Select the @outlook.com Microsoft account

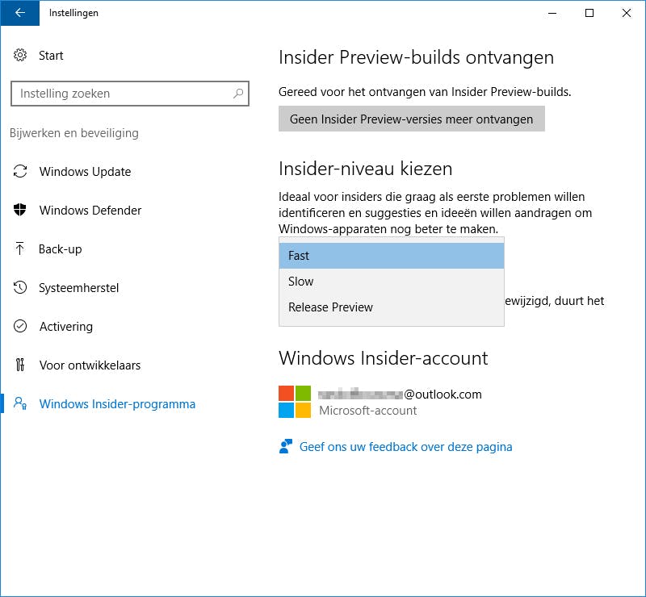(400, 394)
